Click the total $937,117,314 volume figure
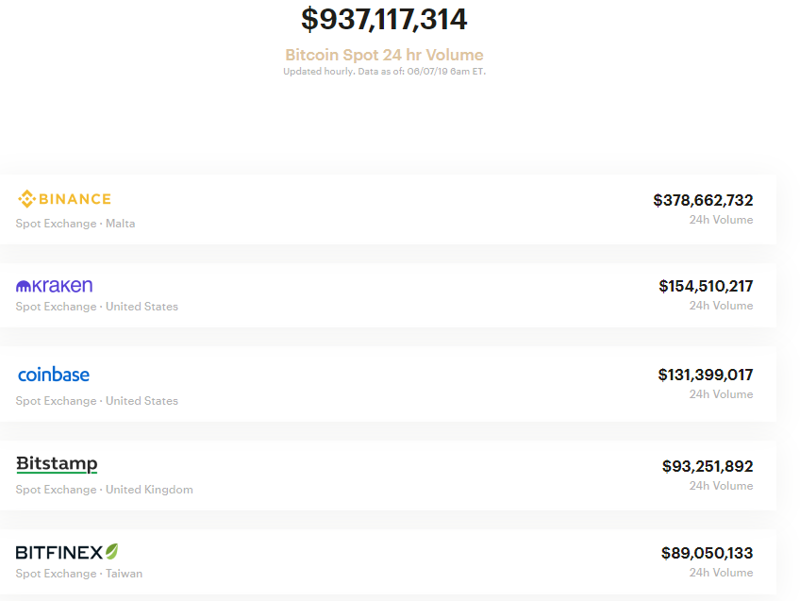 coord(384,20)
